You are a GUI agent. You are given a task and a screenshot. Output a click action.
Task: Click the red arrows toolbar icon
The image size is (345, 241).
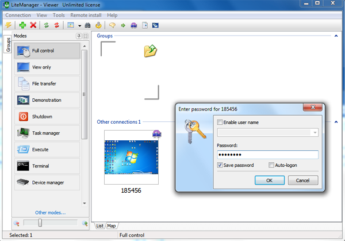click(x=57, y=25)
